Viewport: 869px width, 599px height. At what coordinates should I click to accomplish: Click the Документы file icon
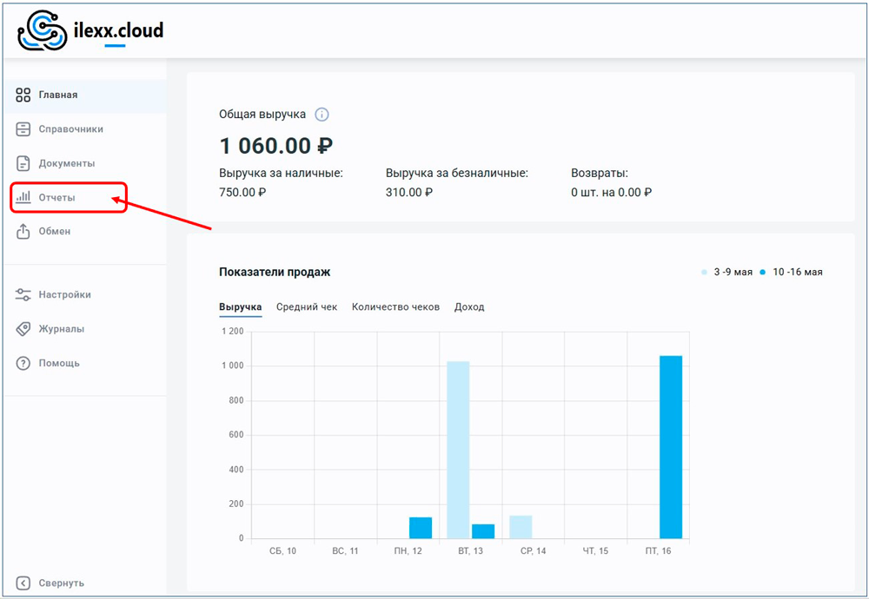pos(23,163)
